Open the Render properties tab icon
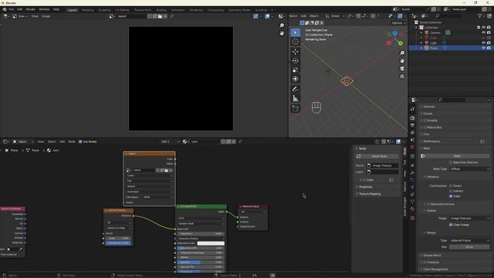 [x=412, y=118]
